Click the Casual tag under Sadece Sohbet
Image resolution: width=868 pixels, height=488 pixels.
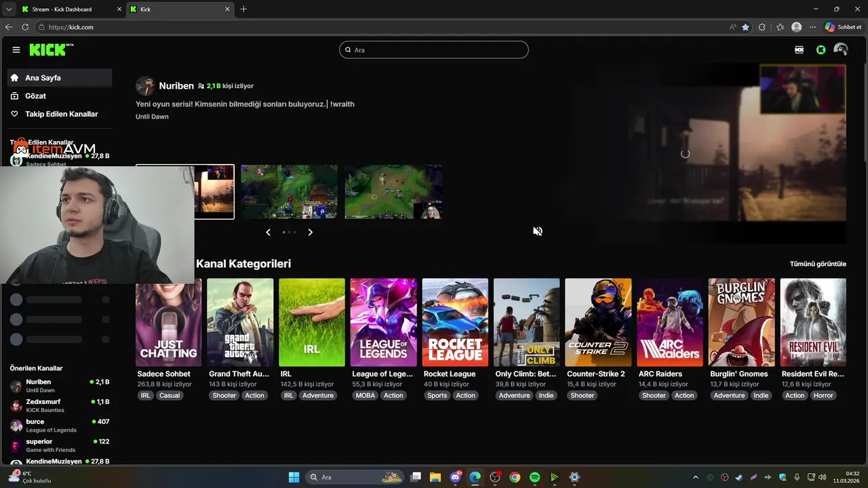point(170,395)
